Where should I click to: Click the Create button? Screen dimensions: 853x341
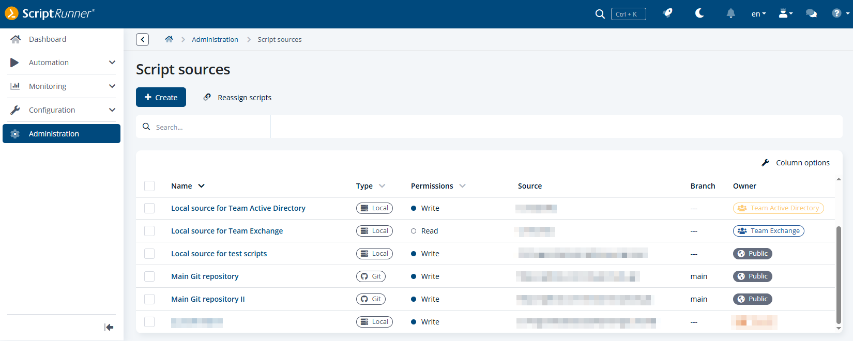[x=161, y=97]
